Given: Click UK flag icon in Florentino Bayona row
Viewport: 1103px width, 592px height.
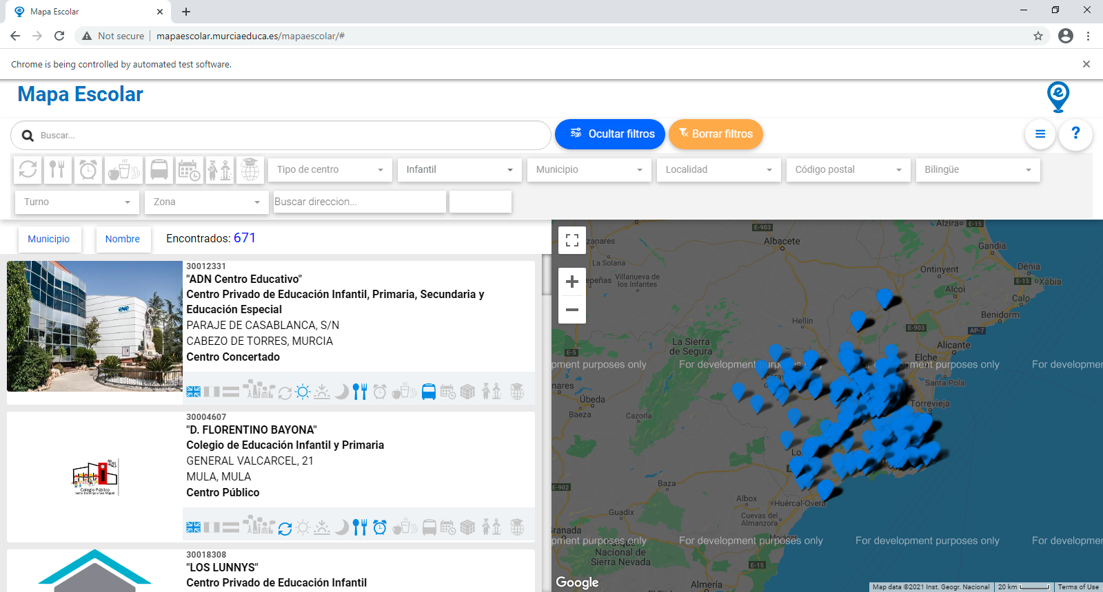Looking at the screenshot, I should 194,527.
